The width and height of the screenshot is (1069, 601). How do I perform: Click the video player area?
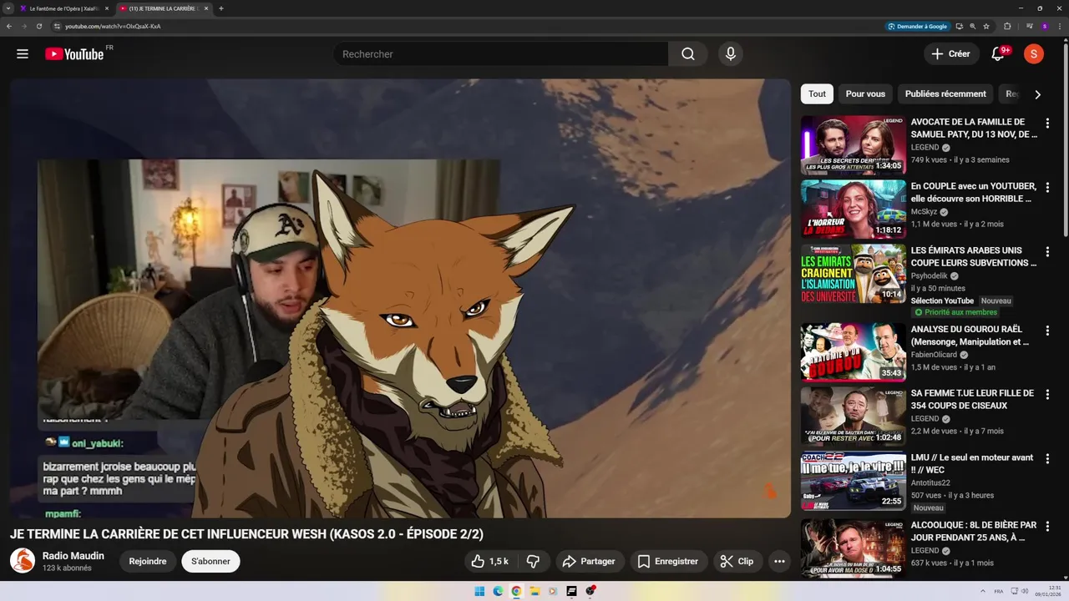(400, 298)
